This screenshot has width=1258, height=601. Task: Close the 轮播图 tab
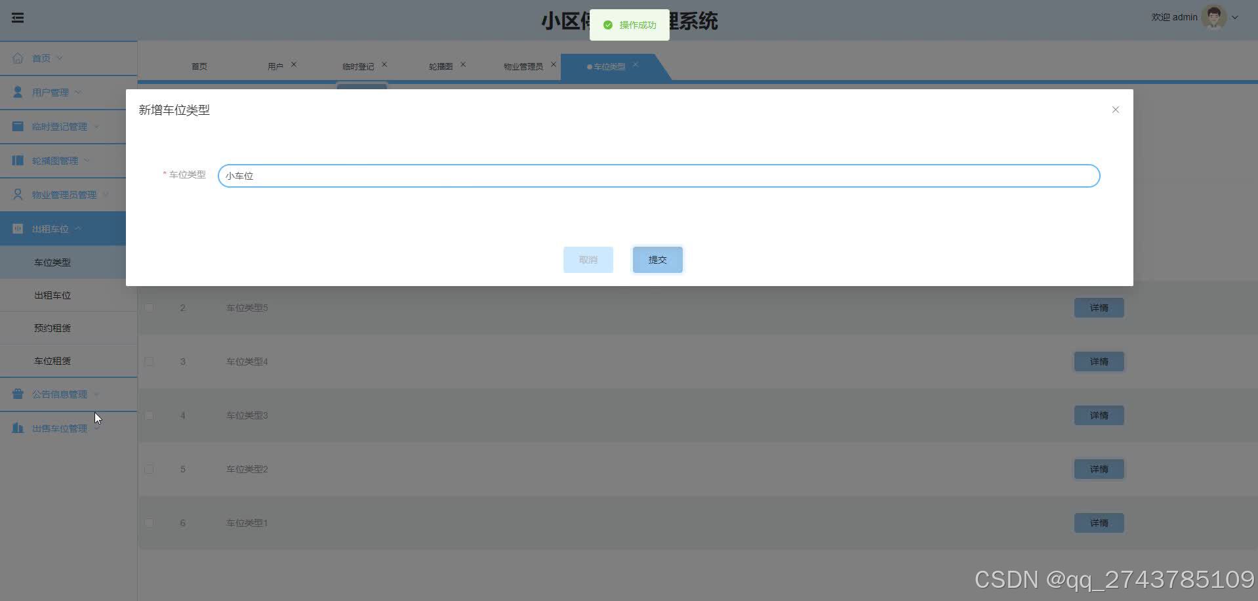[x=463, y=64]
